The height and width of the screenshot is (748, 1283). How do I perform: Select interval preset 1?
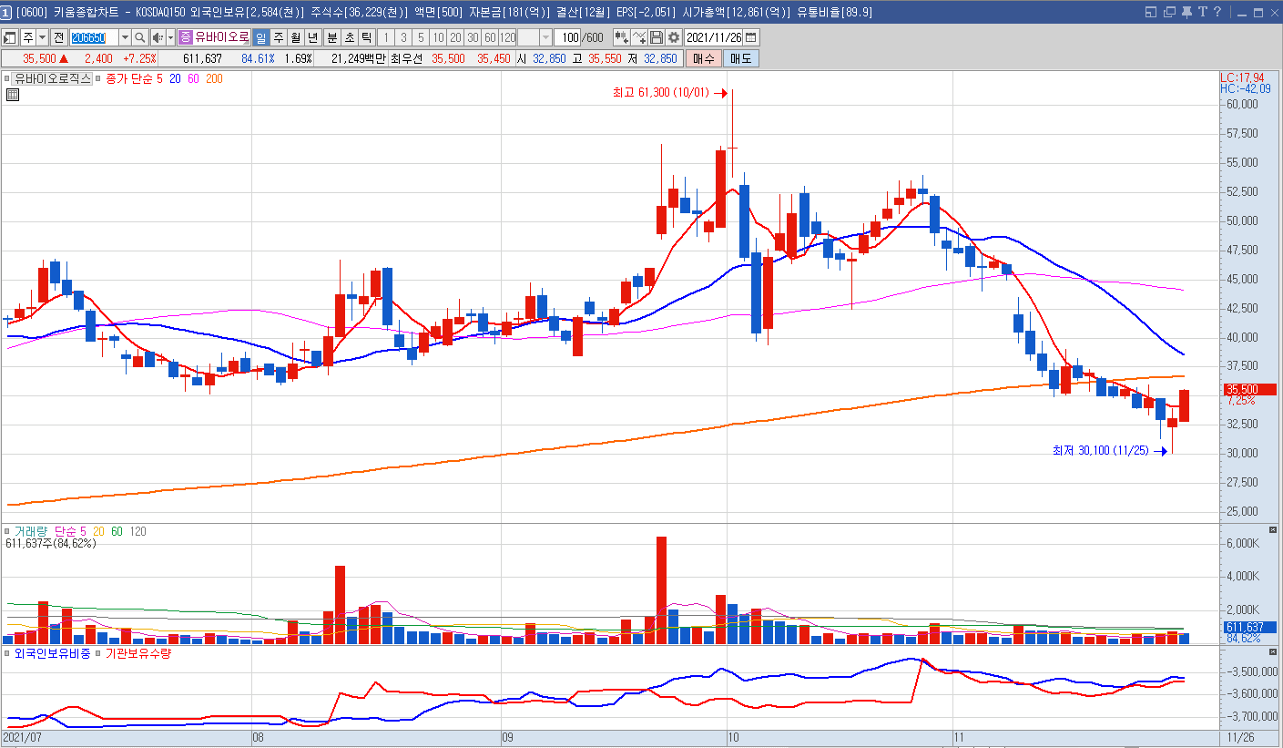point(385,37)
